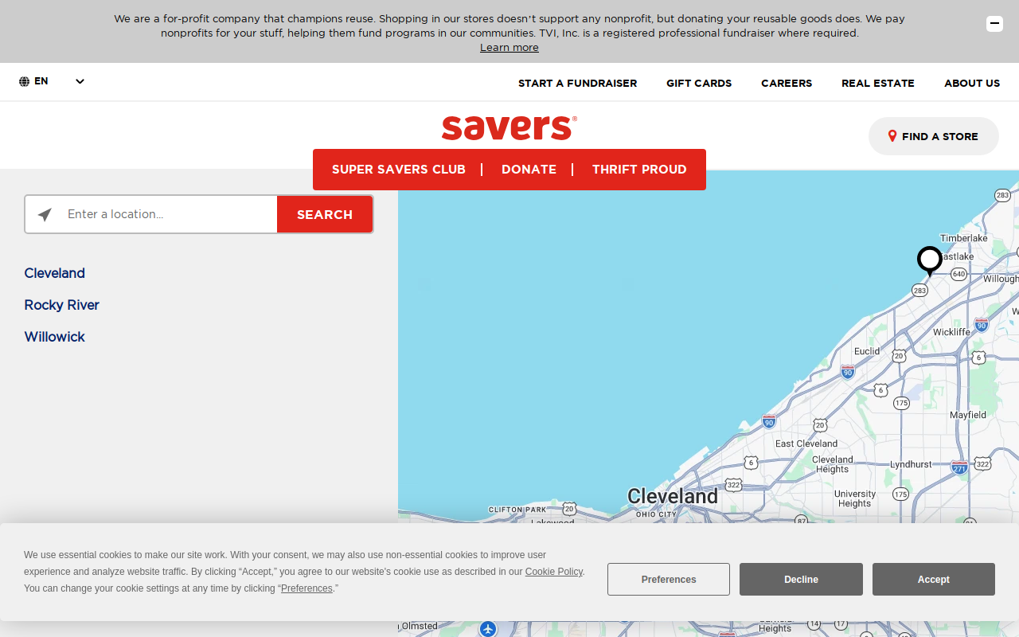1019x637 pixels.
Task: Click the Lyndhurst label on the map
Action: 911,464
